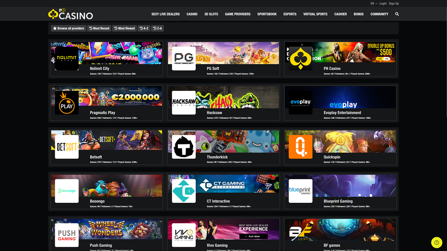Image resolution: width=447 pixels, height=251 pixels.
Task: Open Game Providers menu item
Action: (237, 14)
